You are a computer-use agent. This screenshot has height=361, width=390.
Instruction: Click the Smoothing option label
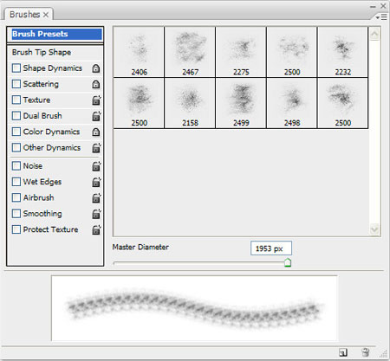point(42,214)
